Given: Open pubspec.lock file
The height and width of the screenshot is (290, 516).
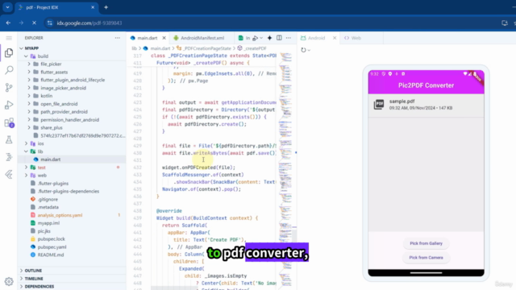Looking at the screenshot, I should tap(51, 239).
